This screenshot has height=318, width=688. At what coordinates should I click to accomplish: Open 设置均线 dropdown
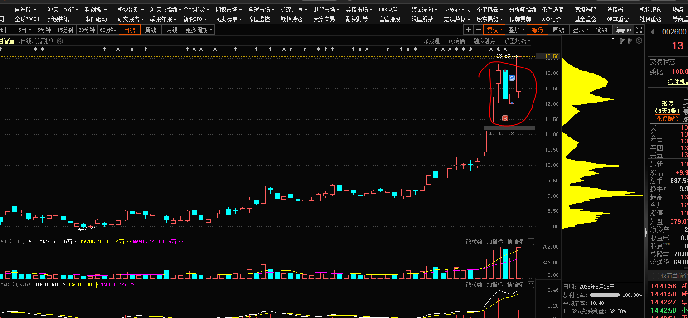[517, 41]
